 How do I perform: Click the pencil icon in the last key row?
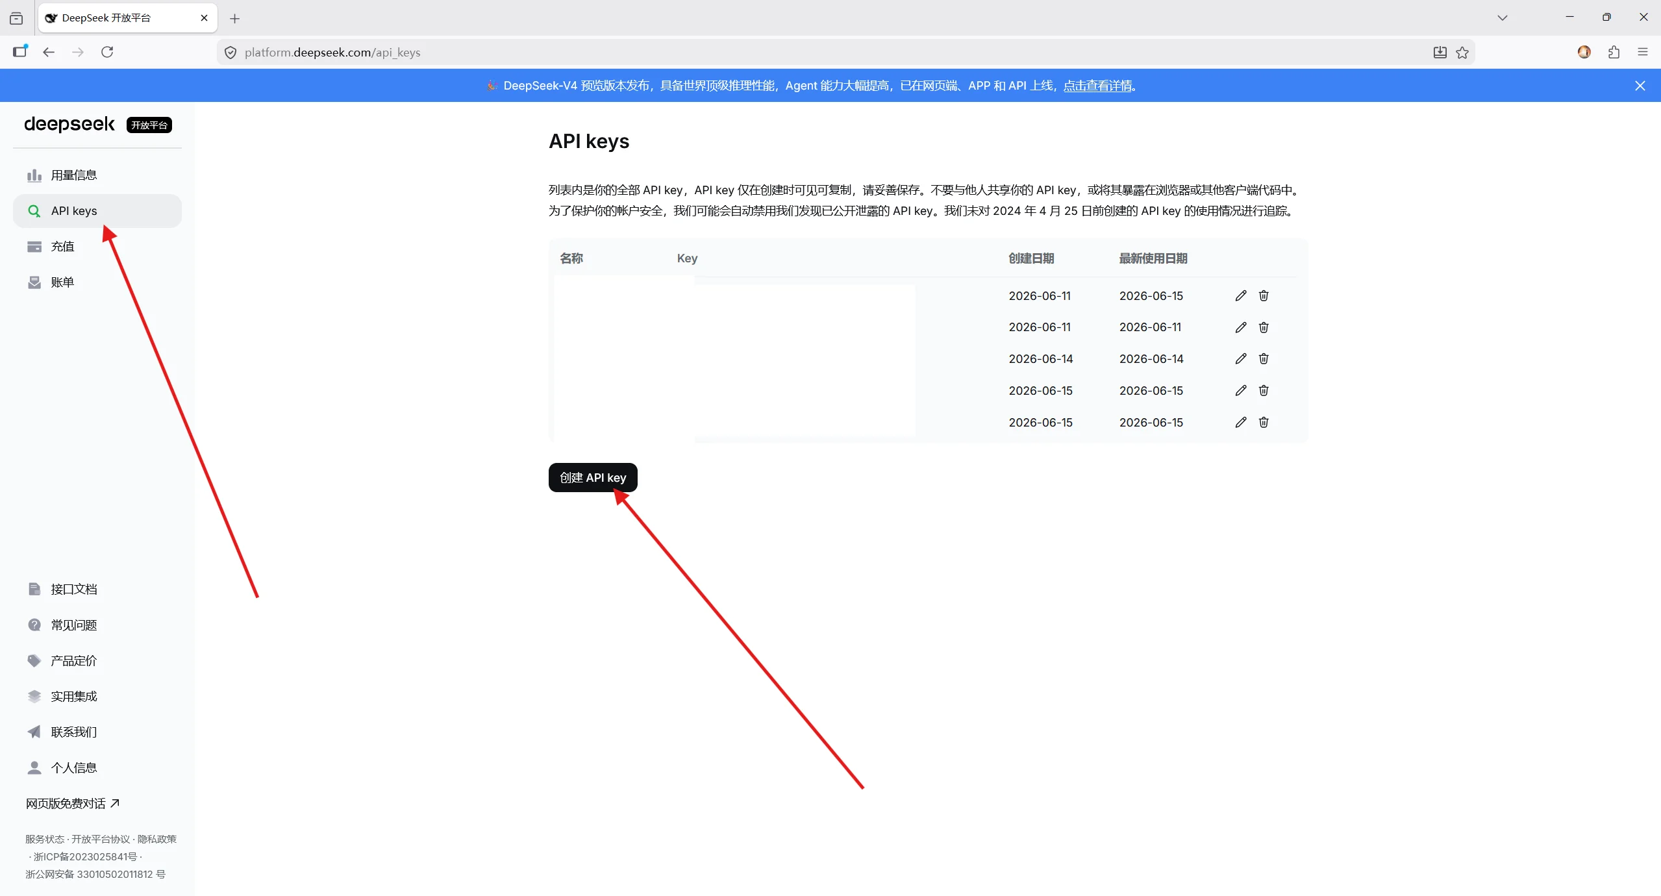click(x=1241, y=423)
